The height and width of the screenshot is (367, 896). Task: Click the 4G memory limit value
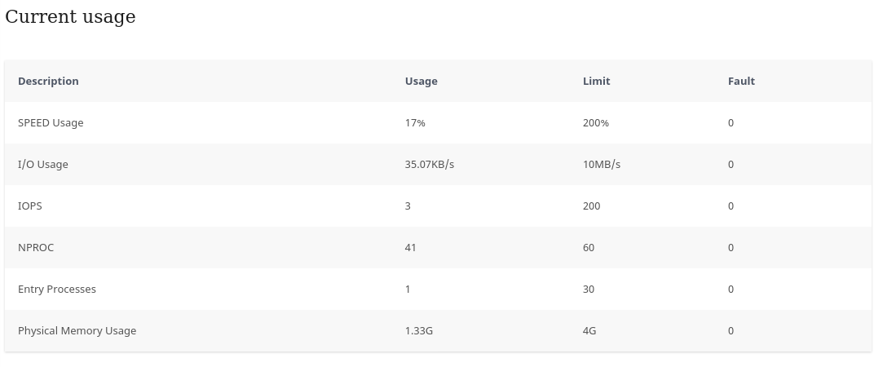pyautogui.click(x=589, y=331)
